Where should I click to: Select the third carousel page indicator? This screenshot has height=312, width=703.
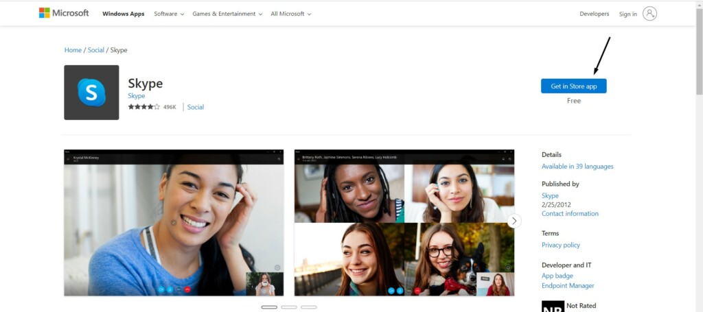click(x=309, y=307)
